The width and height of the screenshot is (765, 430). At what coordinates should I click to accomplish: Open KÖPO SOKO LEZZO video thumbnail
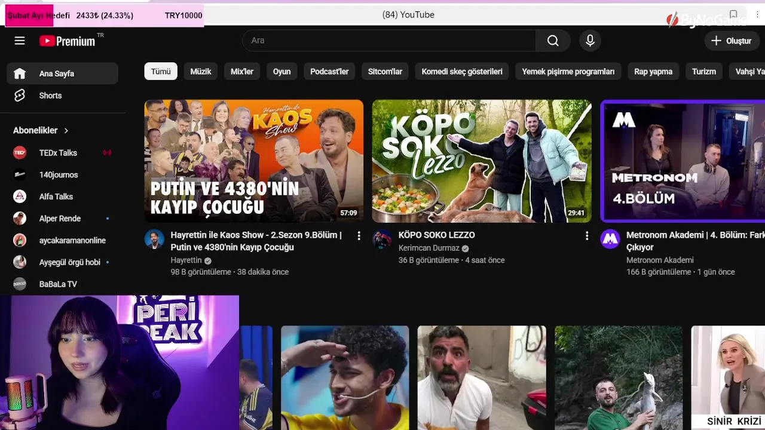coord(482,161)
